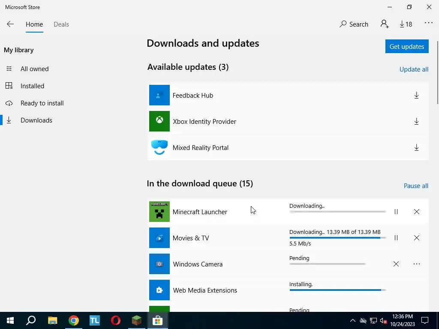This screenshot has width=439, height=329.
Task: Download the Mixed Reality Portal update
Action: click(x=417, y=147)
